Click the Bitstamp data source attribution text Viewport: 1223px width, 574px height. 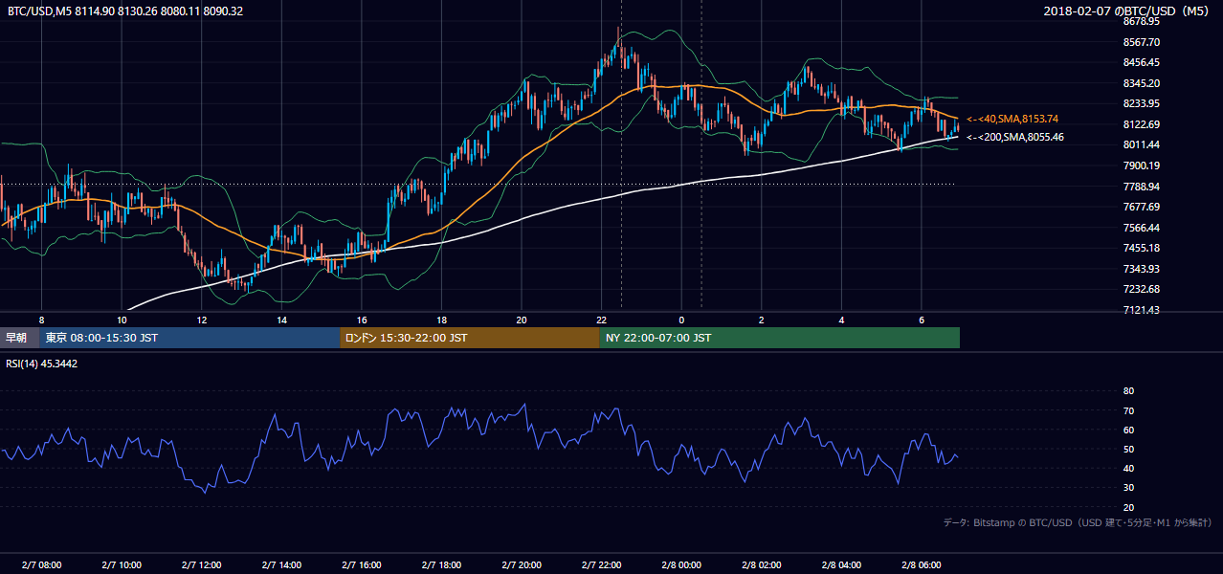pyautogui.click(x=1078, y=522)
